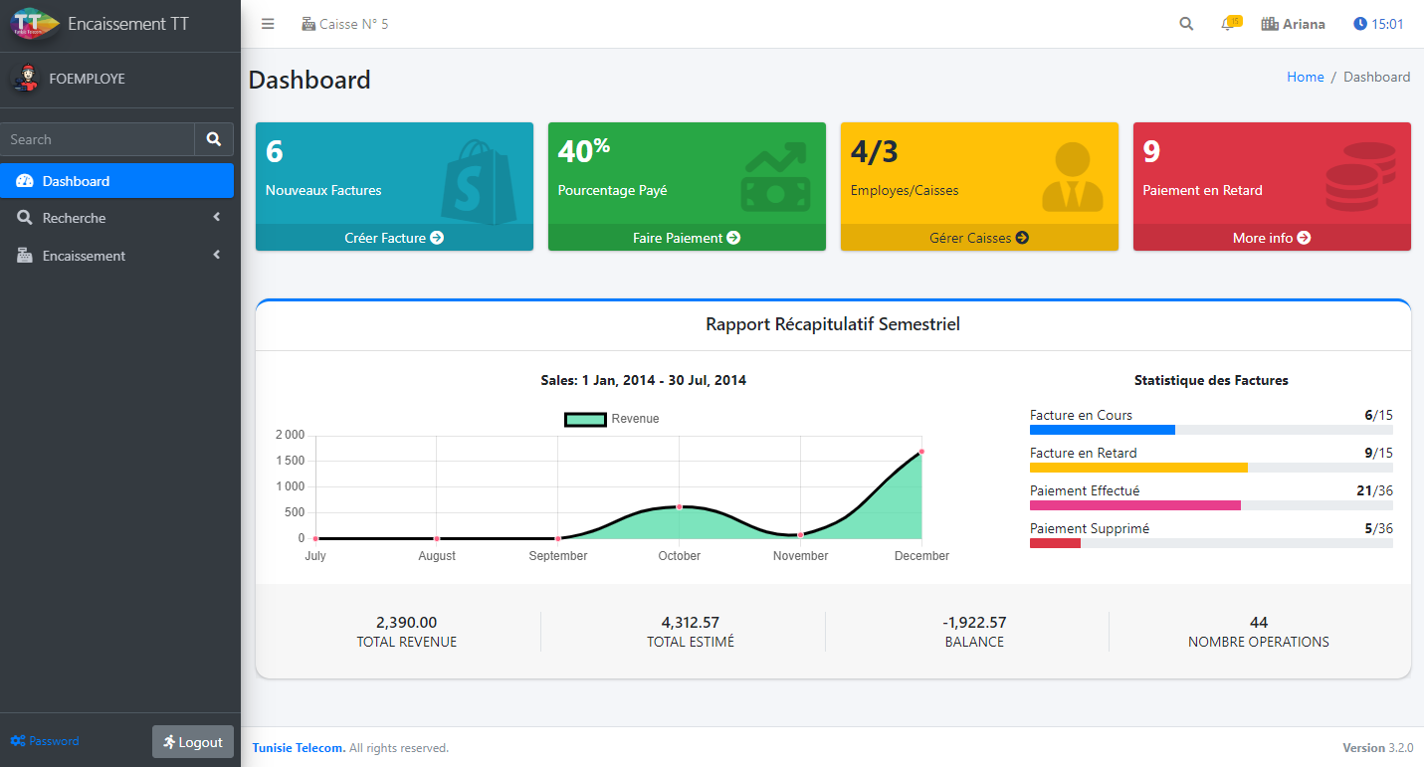The height and width of the screenshot is (767, 1424).
Task: Click the December data point on chart
Action: click(921, 452)
